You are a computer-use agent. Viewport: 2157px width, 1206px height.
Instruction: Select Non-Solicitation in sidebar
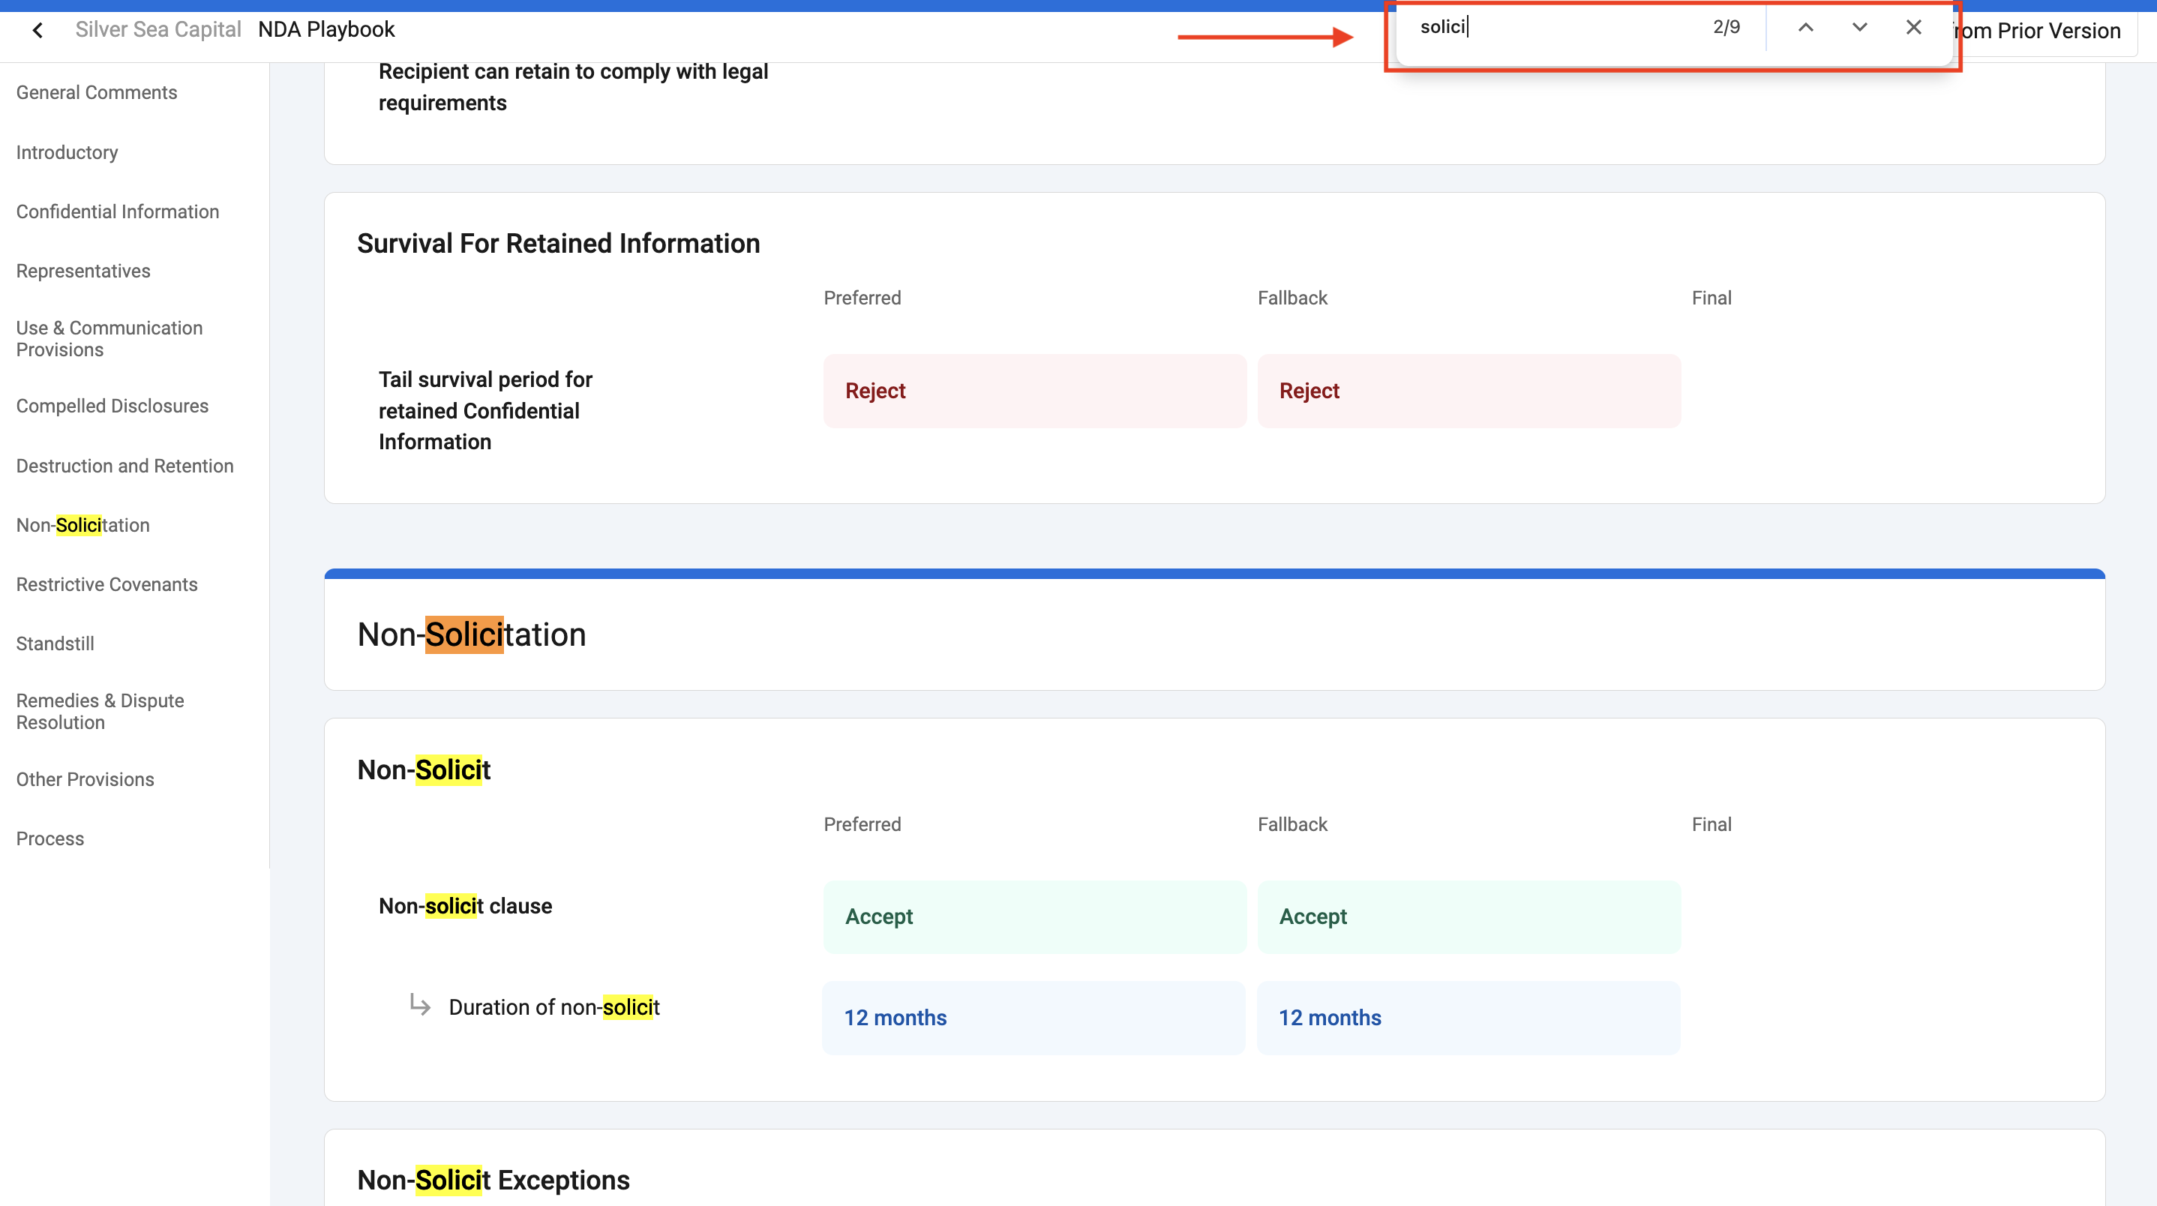coord(83,525)
